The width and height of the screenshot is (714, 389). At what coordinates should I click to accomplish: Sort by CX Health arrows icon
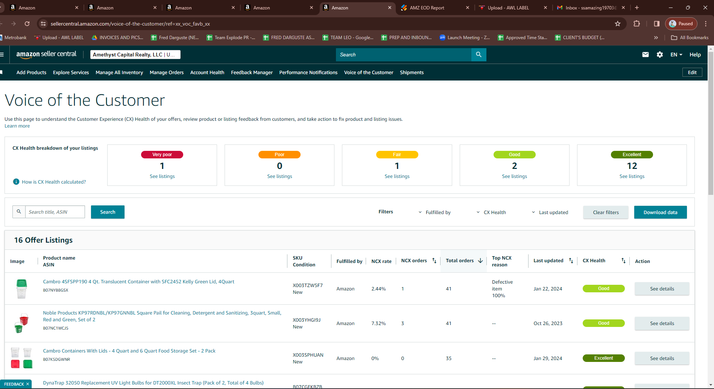[x=623, y=261]
